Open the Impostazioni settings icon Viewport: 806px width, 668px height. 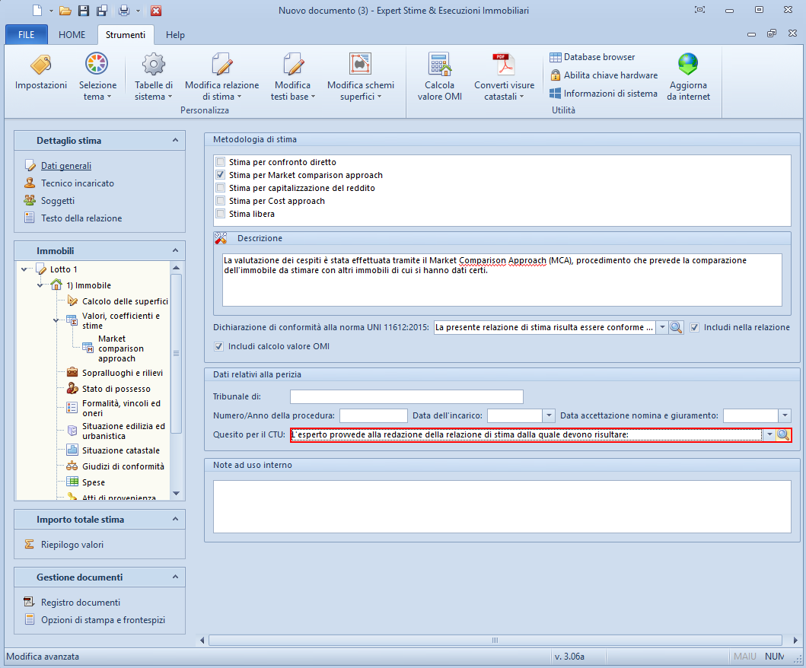point(40,65)
